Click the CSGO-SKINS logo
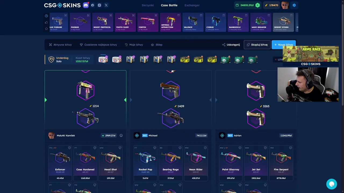The width and height of the screenshot is (344, 193). point(62,5)
